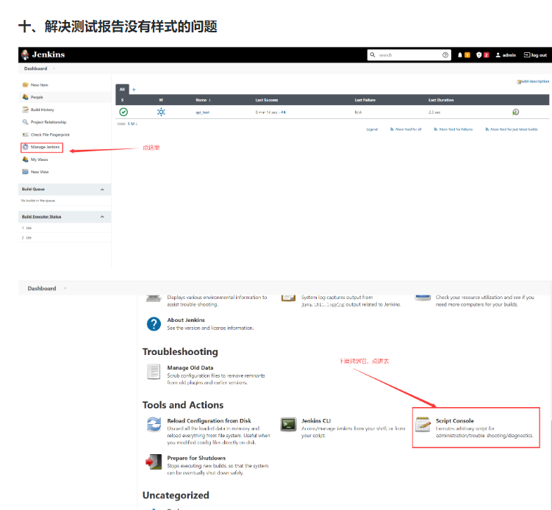Open Atom feed for just latest builds
Screen dimensions: 552x510
[514, 129]
